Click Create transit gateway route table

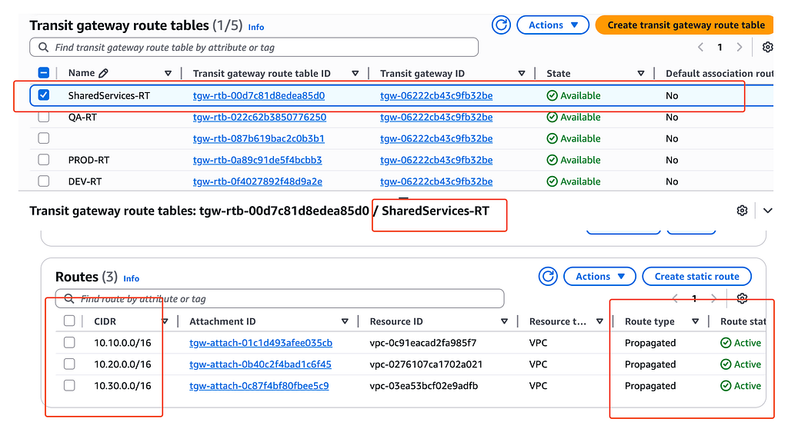click(686, 25)
